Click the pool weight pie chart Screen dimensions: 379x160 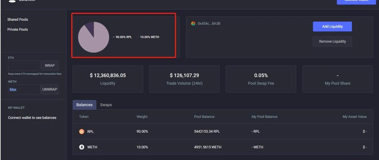pyautogui.click(x=93, y=37)
